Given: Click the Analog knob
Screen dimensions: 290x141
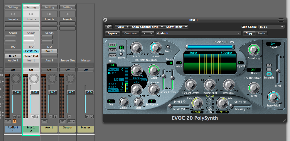Looking at the screenshot, I should [x=124, y=102].
